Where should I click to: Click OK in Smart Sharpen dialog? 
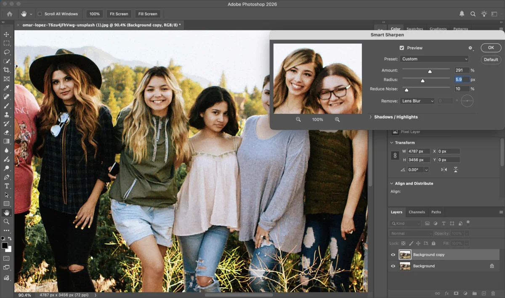(x=491, y=48)
